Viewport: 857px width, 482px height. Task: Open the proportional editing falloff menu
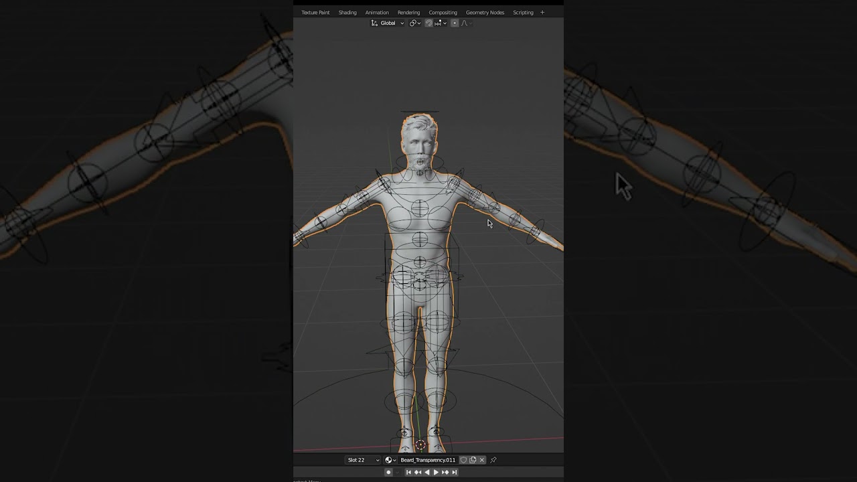coord(467,23)
